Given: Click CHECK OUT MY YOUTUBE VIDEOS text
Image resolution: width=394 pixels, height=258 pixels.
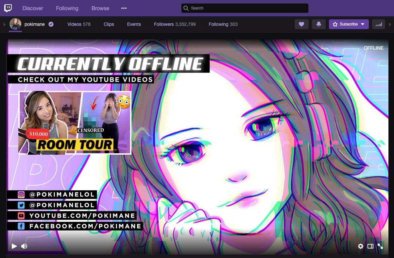Looking at the screenshot, I should tap(85, 79).
